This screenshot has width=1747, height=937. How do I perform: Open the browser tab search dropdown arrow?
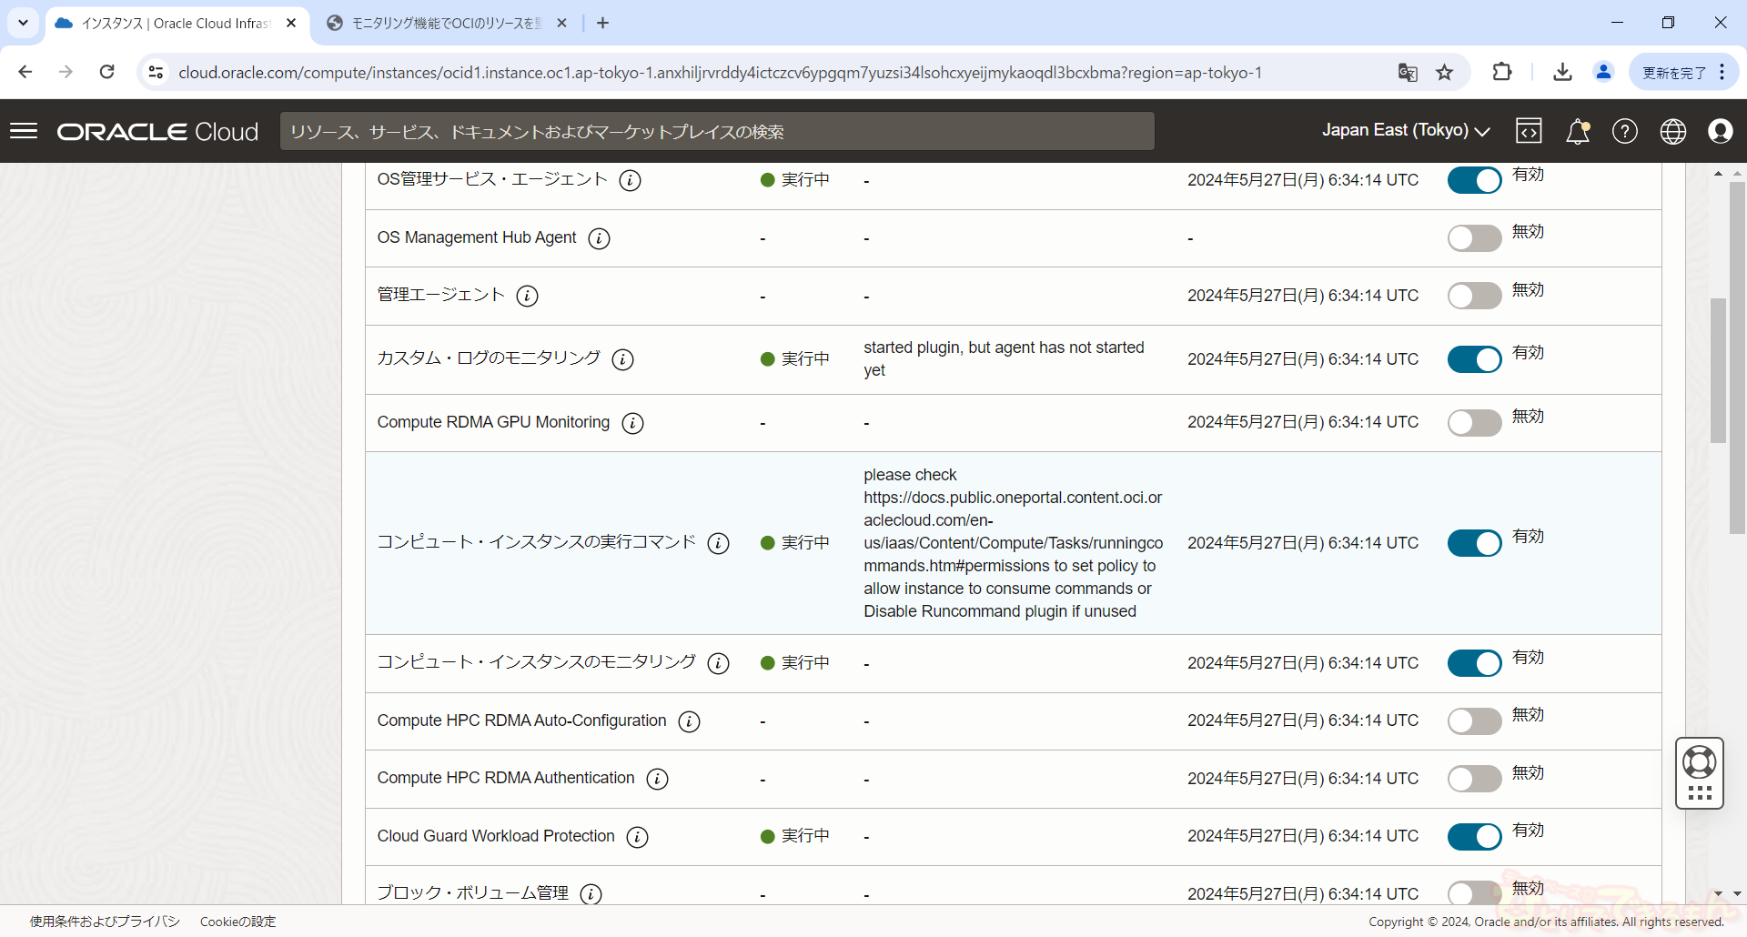pyautogui.click(x=23, y=23)
